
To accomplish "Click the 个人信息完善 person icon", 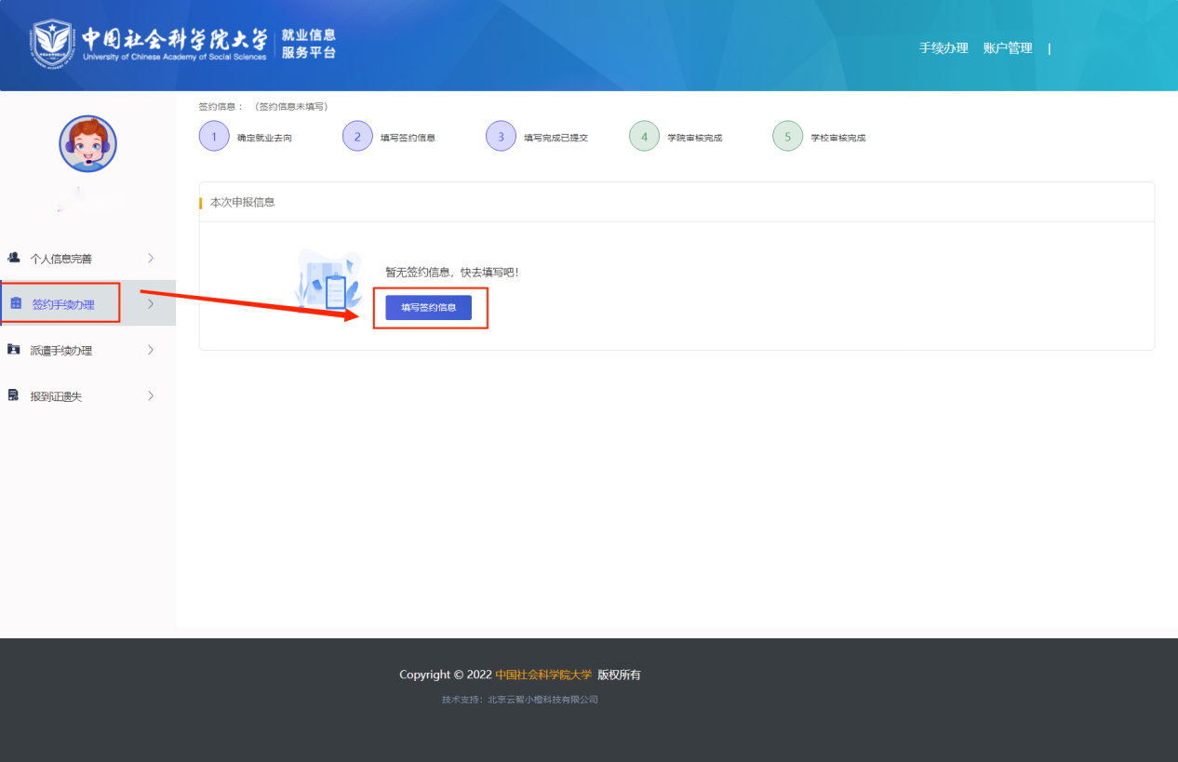I will tap(14, 258).
